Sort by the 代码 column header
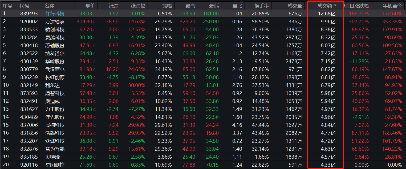 [25, 6]
